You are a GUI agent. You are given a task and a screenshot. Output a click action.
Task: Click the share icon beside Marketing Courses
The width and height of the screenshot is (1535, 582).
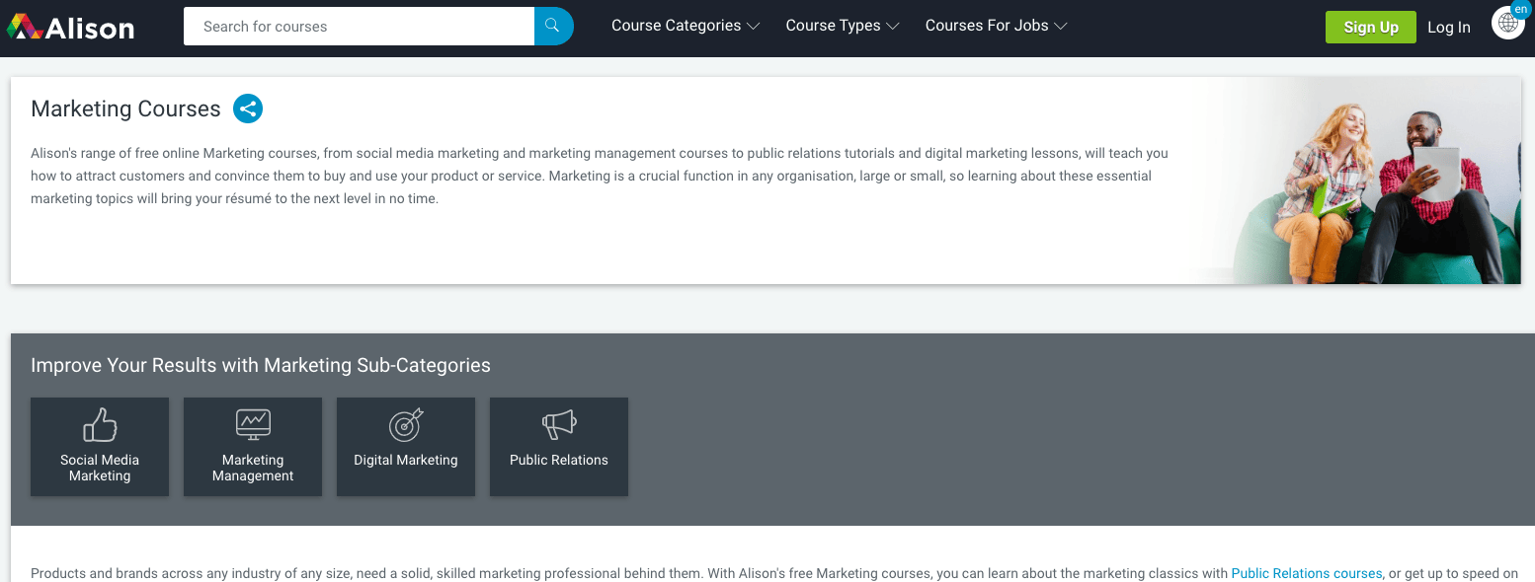(x=248, y=109)
